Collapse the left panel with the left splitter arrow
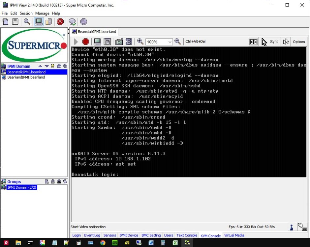310x247 pixels. [69, 30]
